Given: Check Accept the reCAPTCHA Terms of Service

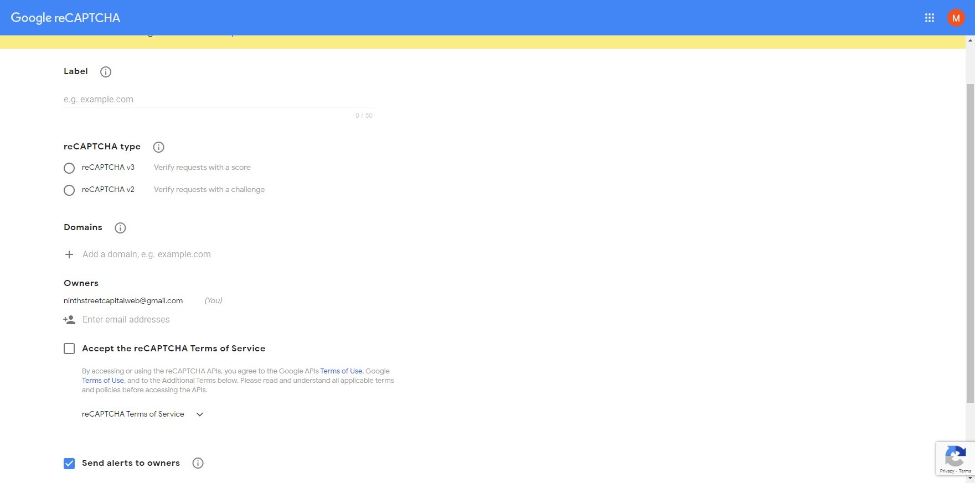Looking at the screenshot, I should point(69,349).
